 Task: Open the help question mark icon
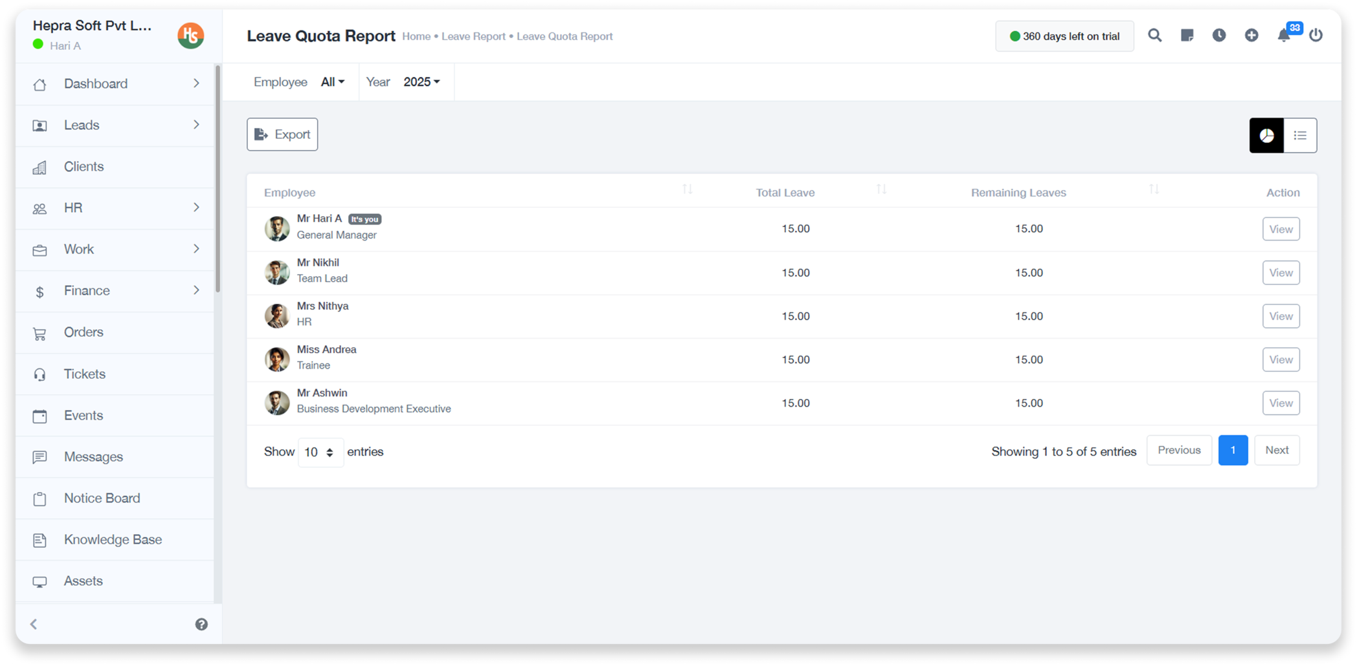tap(201, 624)
